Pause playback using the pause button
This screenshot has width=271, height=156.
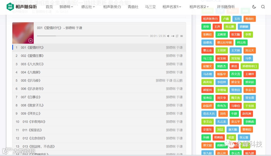[31, 40]
